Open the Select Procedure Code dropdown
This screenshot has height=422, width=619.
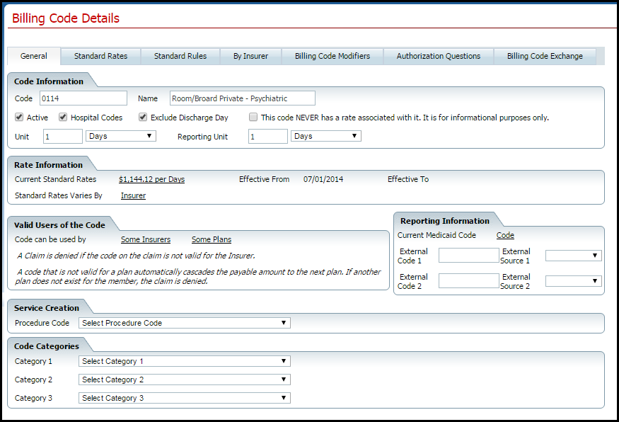[x=184, y=323]
